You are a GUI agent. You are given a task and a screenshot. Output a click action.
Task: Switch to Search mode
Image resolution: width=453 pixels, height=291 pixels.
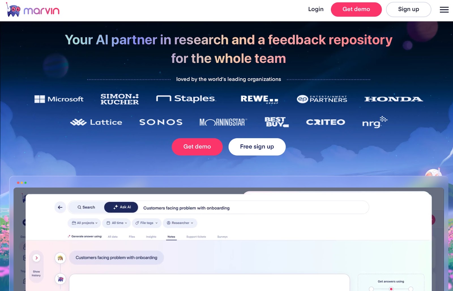coord(86,207)
